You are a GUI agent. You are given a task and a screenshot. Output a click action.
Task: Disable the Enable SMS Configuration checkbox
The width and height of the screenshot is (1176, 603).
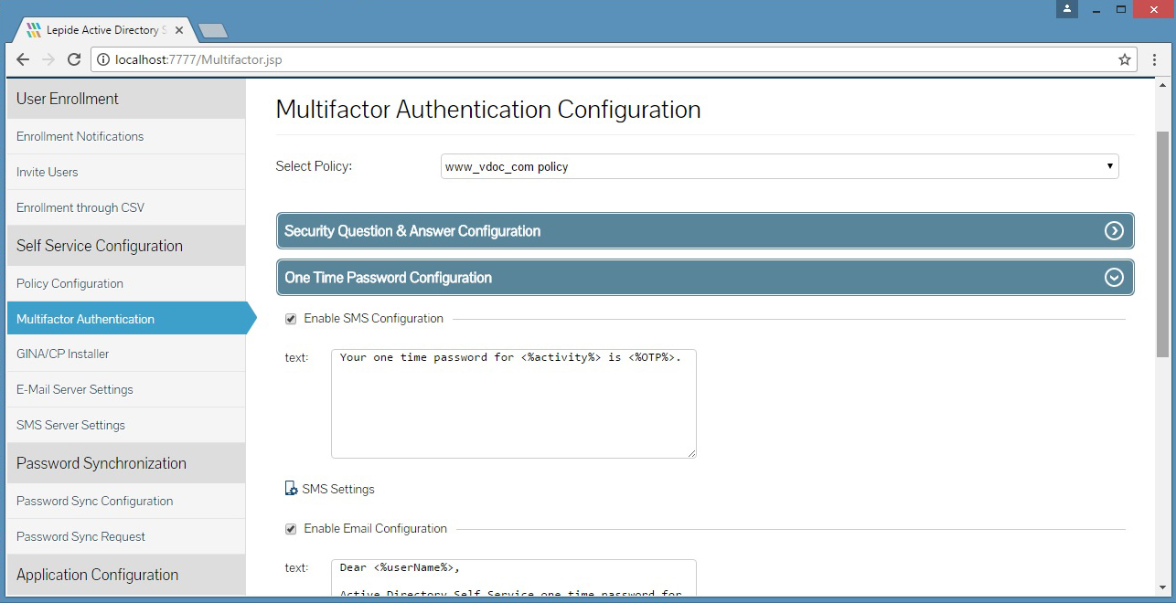pyautogui.click(x=291, y=319)
